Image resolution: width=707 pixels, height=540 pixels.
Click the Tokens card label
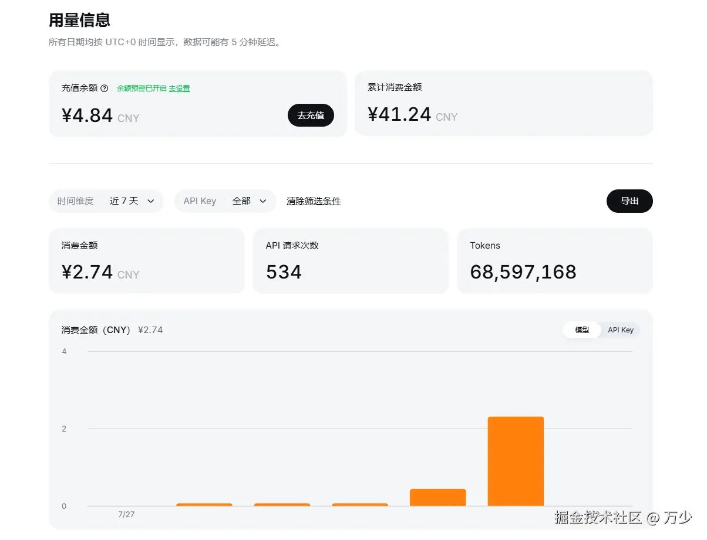coord(485,246)
